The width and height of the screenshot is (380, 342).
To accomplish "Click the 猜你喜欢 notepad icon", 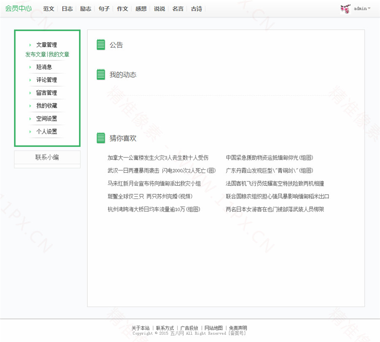I will tap(101, 138).
